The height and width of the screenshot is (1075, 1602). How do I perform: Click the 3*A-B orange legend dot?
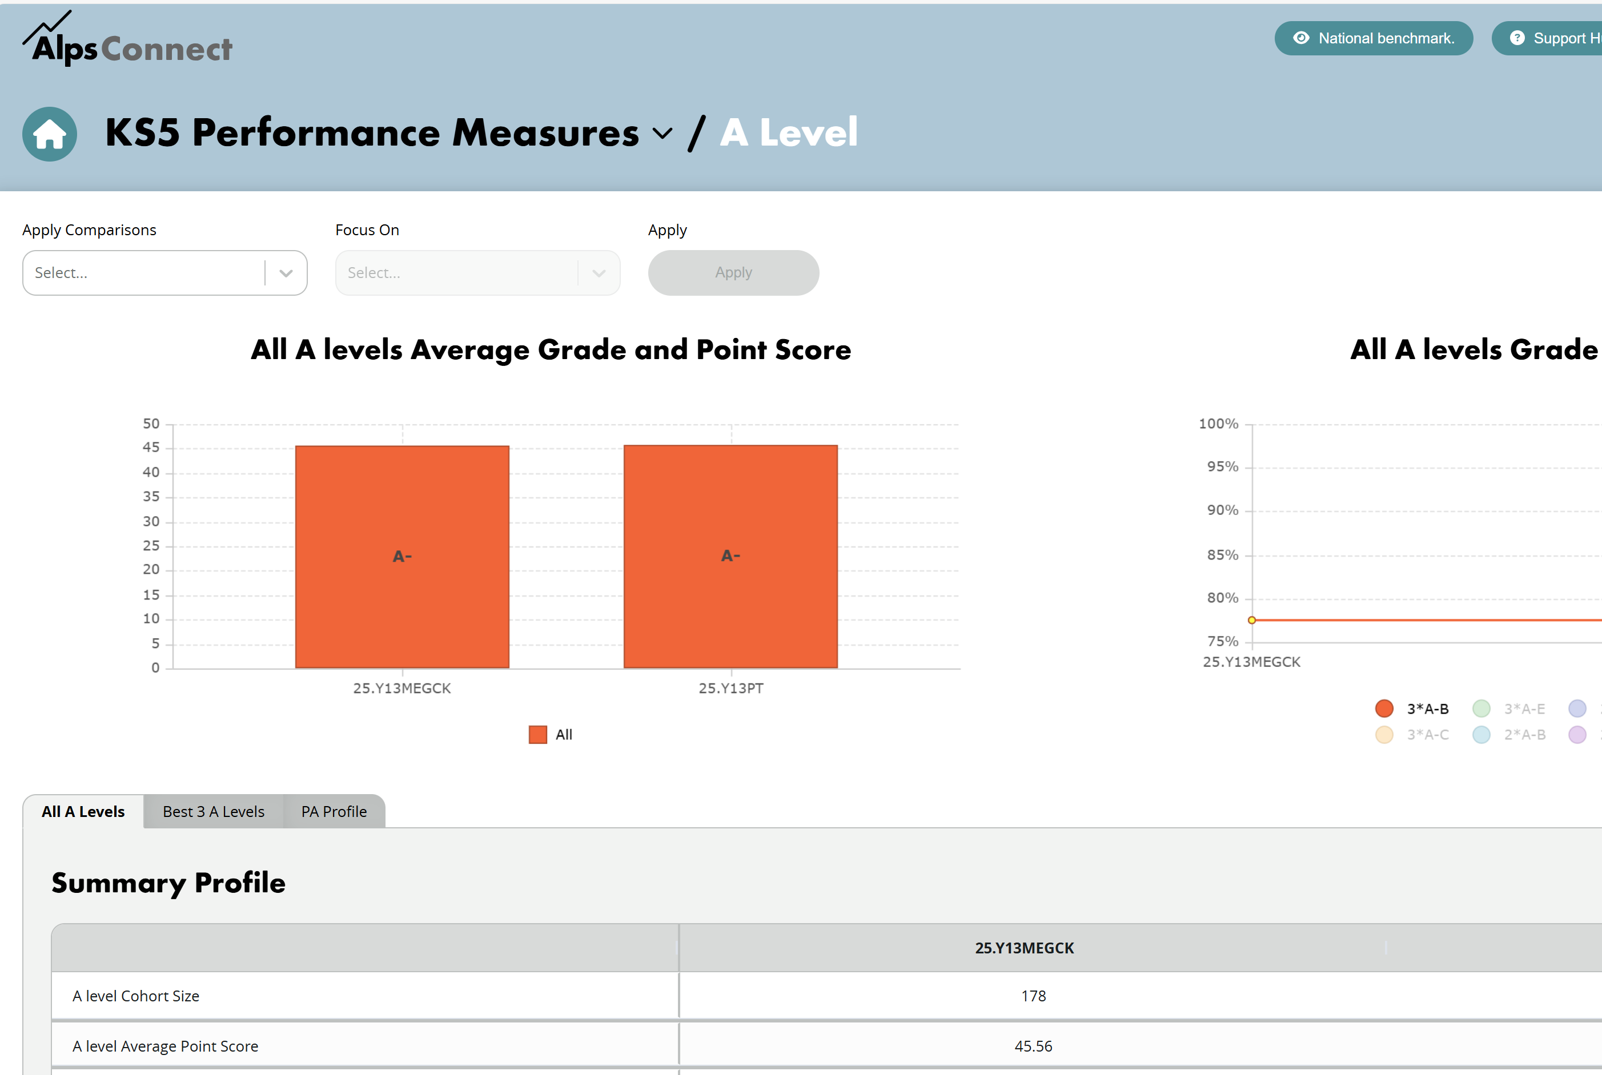coord(1384,708)
